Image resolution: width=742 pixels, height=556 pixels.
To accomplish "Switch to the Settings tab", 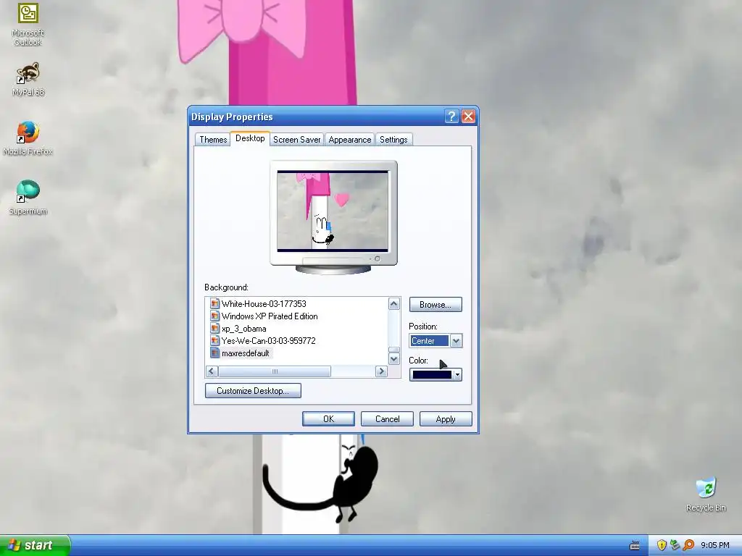I will pyautogui.click(x=393, y=140).
